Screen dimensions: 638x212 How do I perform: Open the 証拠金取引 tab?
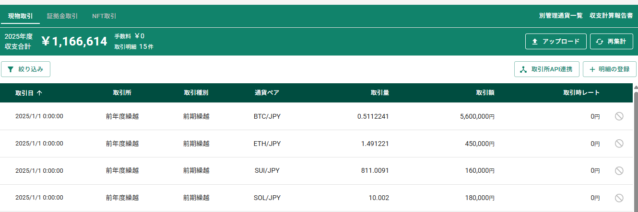coord(62,16)
